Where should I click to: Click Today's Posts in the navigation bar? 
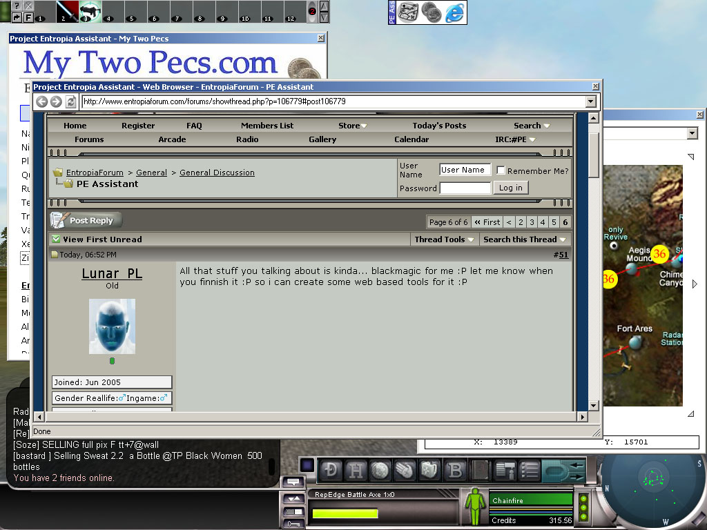point(439,126)
